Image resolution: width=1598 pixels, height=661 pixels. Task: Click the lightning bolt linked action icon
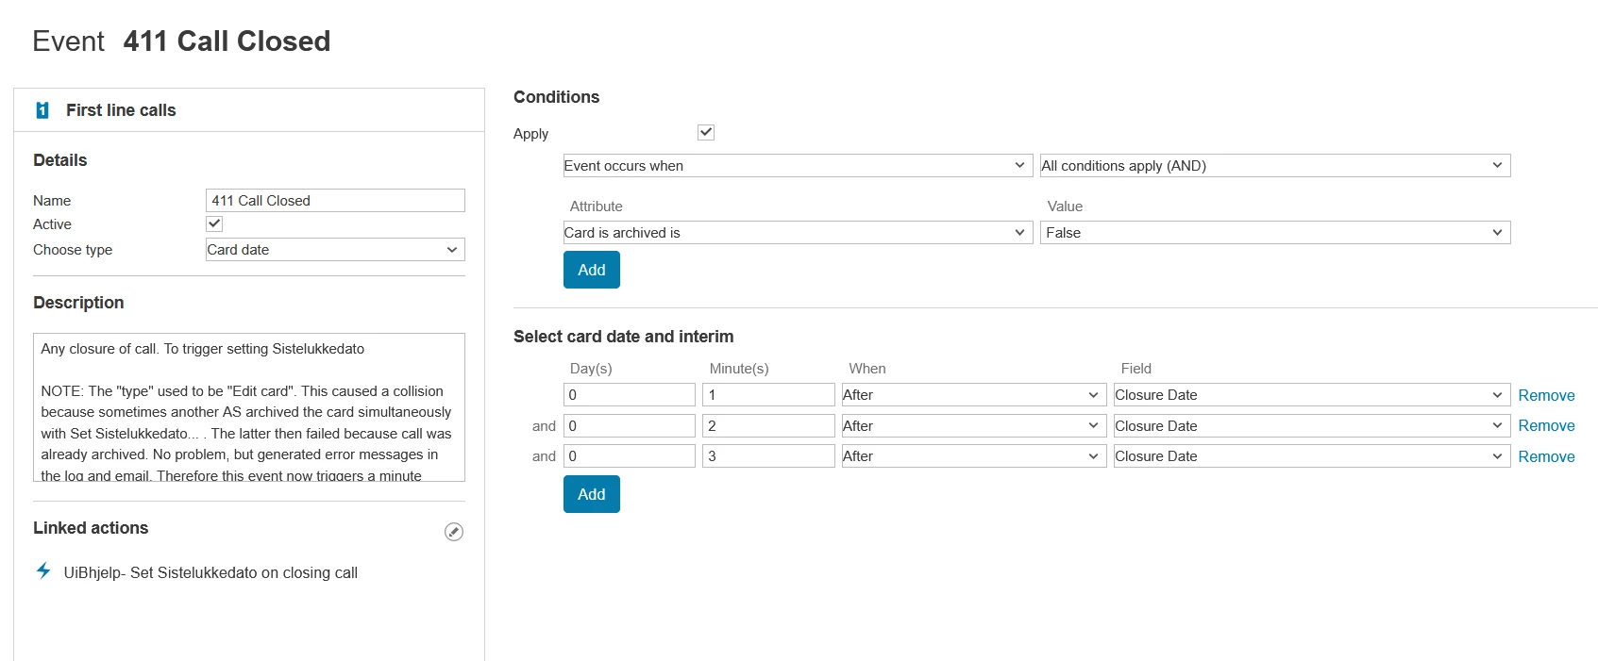(x=43, y=570)
